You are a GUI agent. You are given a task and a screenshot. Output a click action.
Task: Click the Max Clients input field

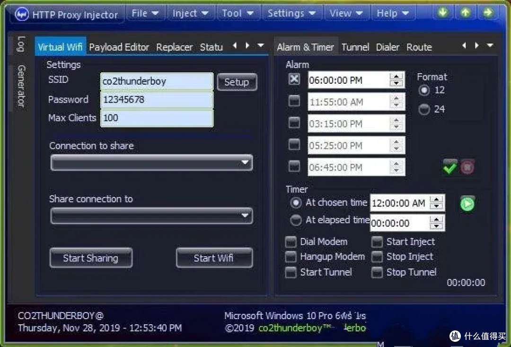[x=157, y=118]
